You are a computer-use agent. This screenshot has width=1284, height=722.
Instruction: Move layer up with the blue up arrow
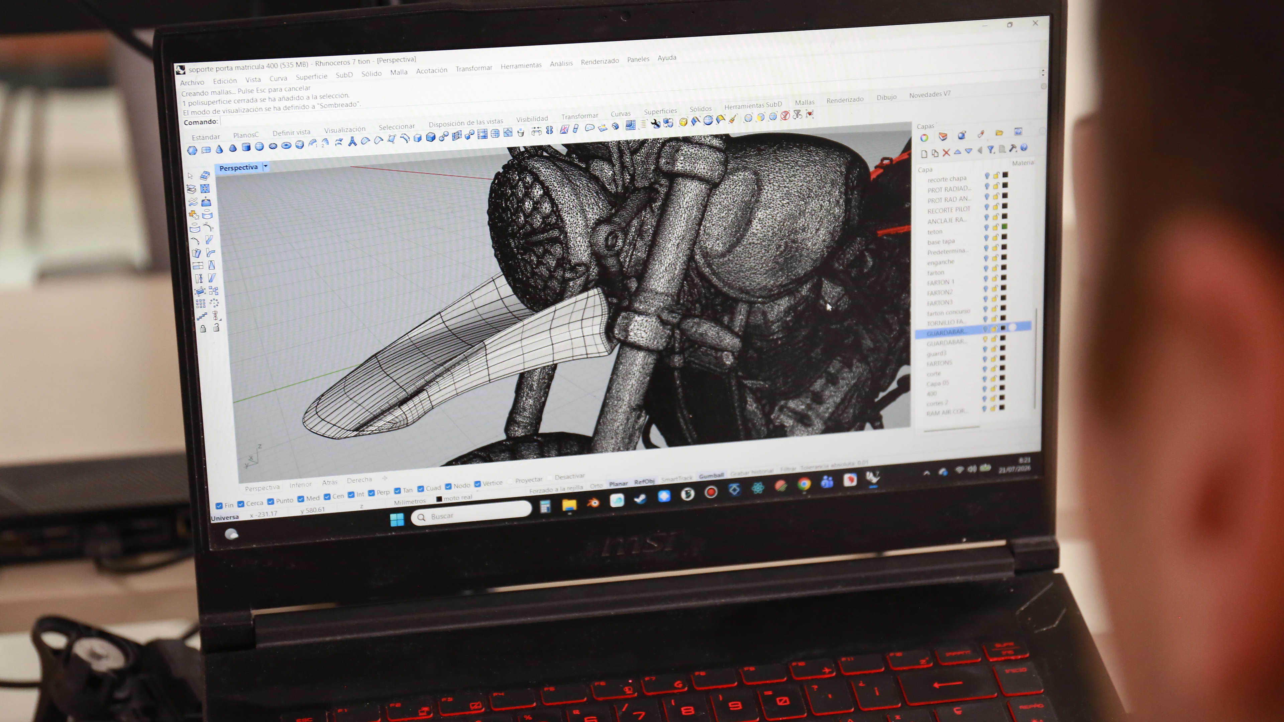pos(958,151)
